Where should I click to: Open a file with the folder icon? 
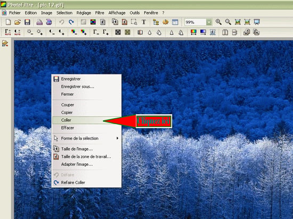coord(18,22)
